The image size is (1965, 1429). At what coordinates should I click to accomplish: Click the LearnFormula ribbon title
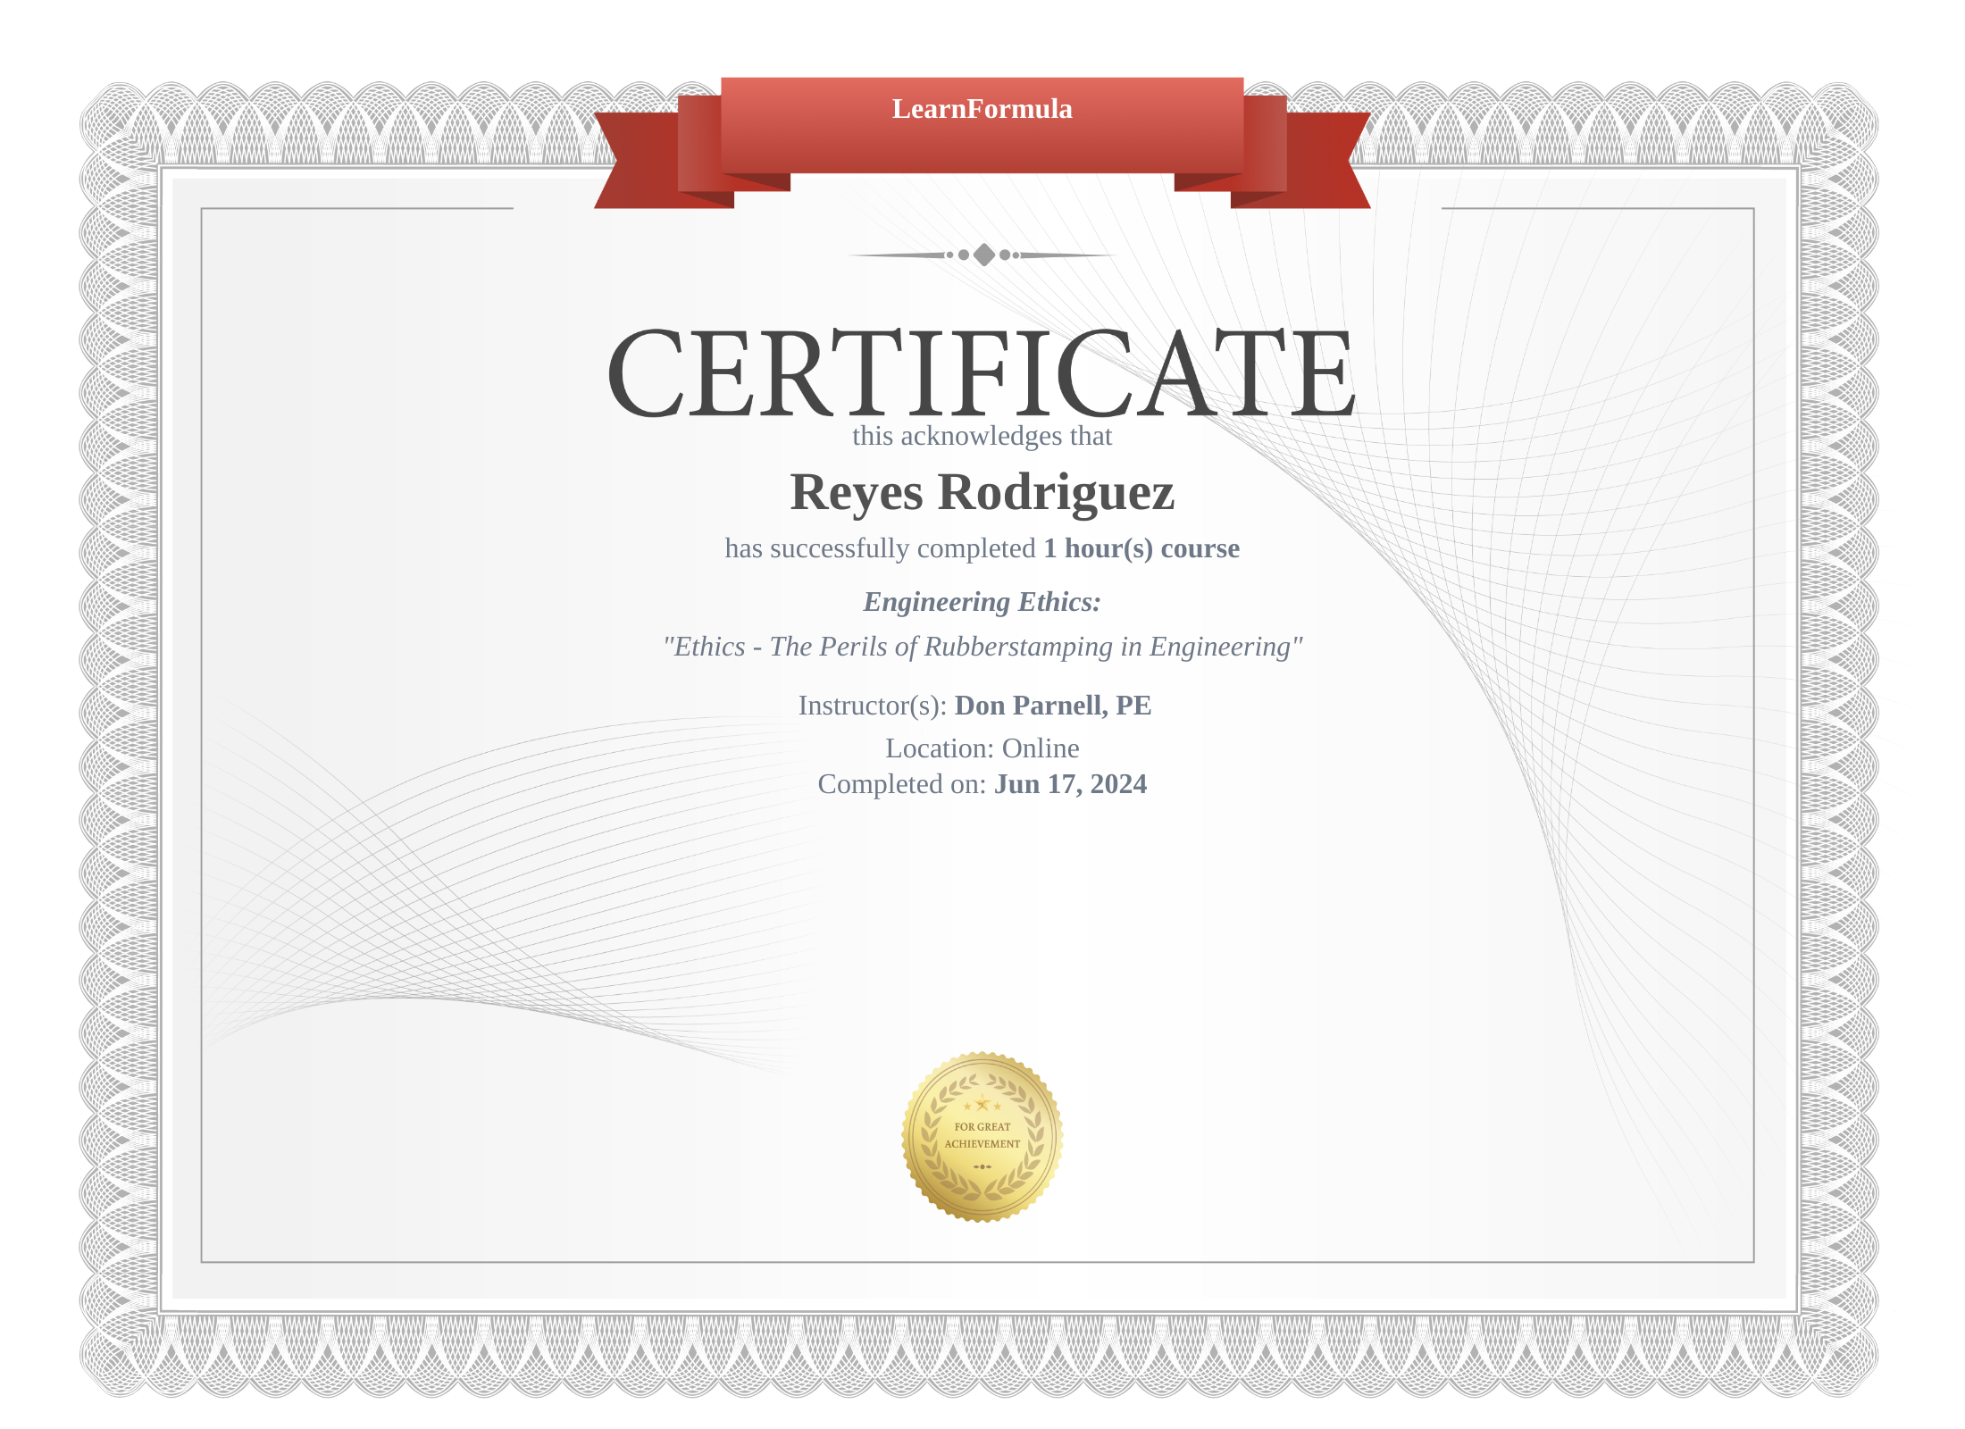982,109
